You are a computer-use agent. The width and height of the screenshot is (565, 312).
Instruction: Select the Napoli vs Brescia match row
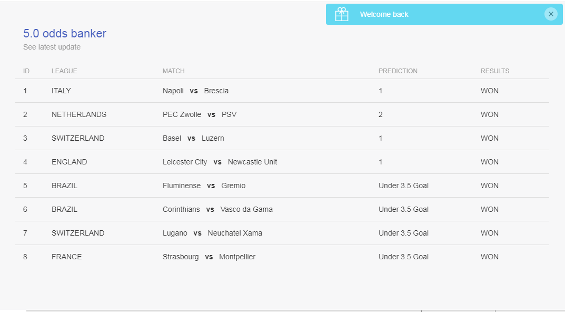pos(282,91)
